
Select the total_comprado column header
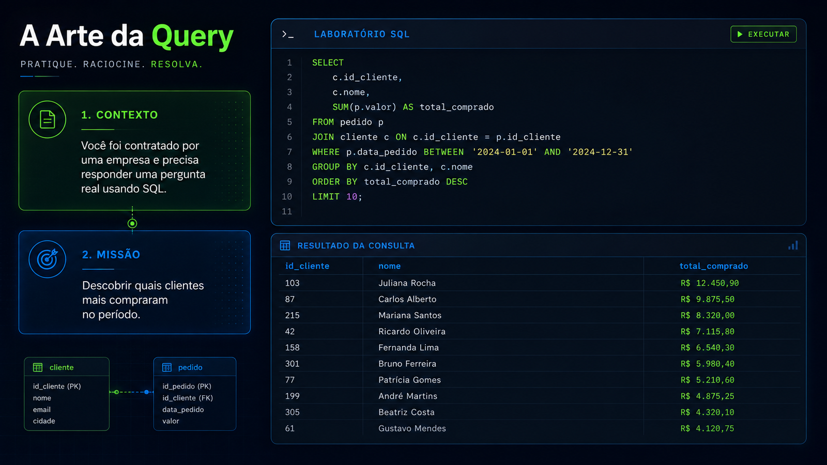pos(714,266)
